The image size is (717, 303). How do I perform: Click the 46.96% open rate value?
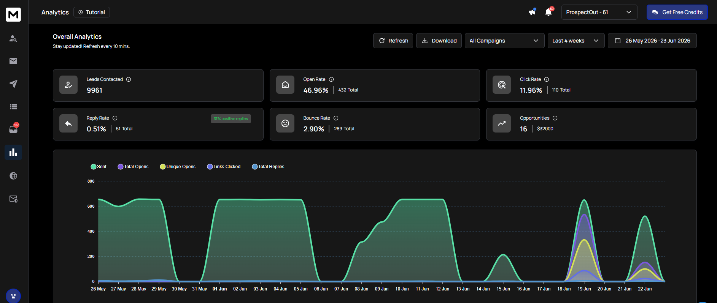click(316, 90)
